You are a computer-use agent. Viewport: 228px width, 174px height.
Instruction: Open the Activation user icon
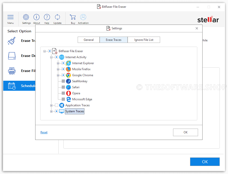(83, 17)
